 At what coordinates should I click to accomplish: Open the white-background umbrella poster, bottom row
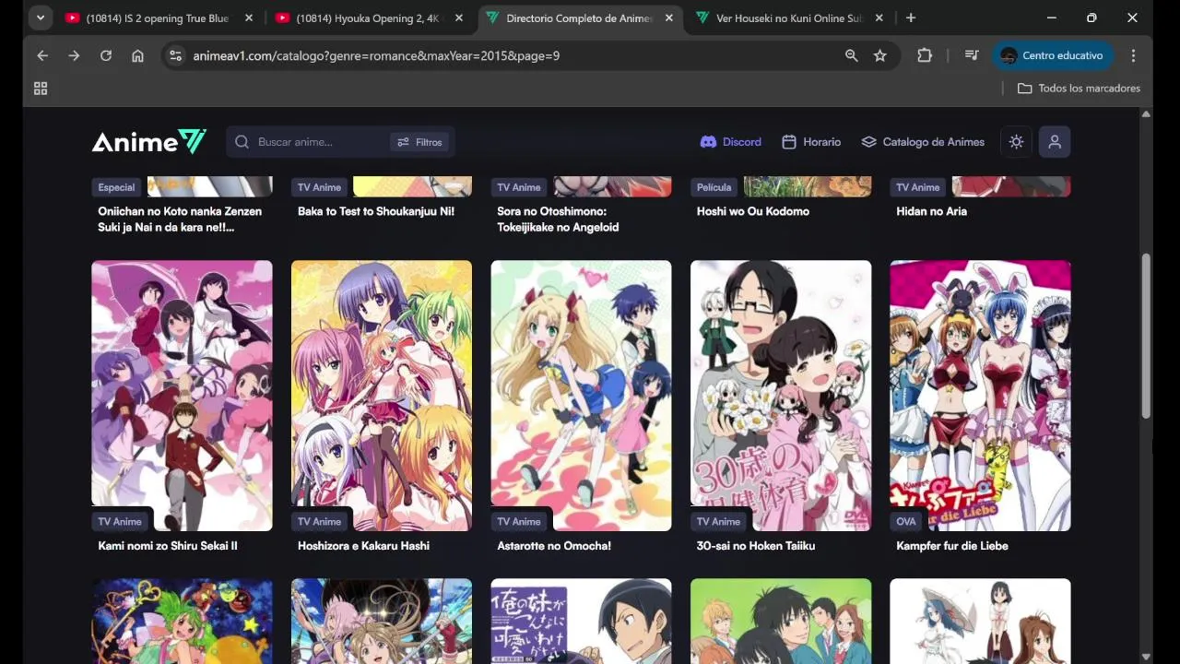[980, 621]
